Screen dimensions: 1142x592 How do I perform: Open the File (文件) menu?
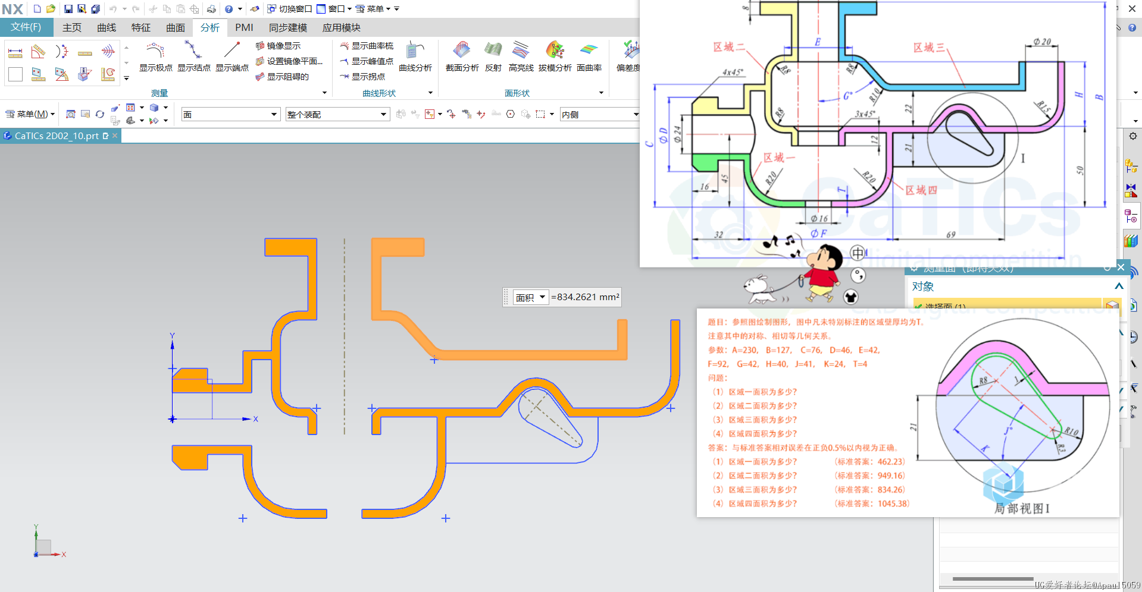click(26, 27)
